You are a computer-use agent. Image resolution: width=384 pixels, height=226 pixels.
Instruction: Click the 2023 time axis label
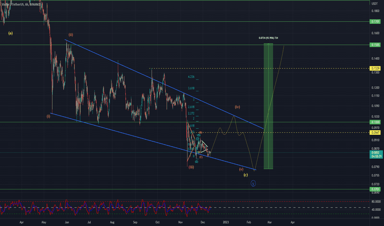click(226, 222)
